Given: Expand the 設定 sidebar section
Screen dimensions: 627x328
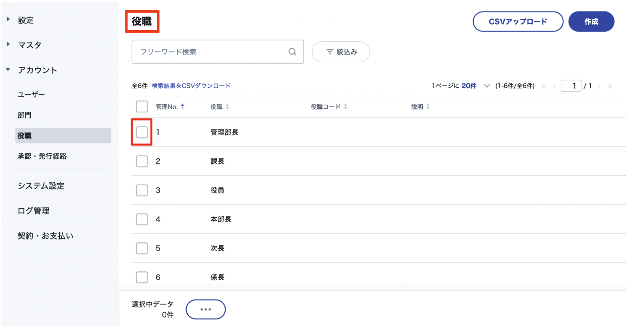Looking at the screenshot, I should [x=8, y=20].
